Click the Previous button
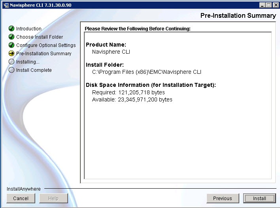This screenshot has width=280, height=208. point(222,198)
